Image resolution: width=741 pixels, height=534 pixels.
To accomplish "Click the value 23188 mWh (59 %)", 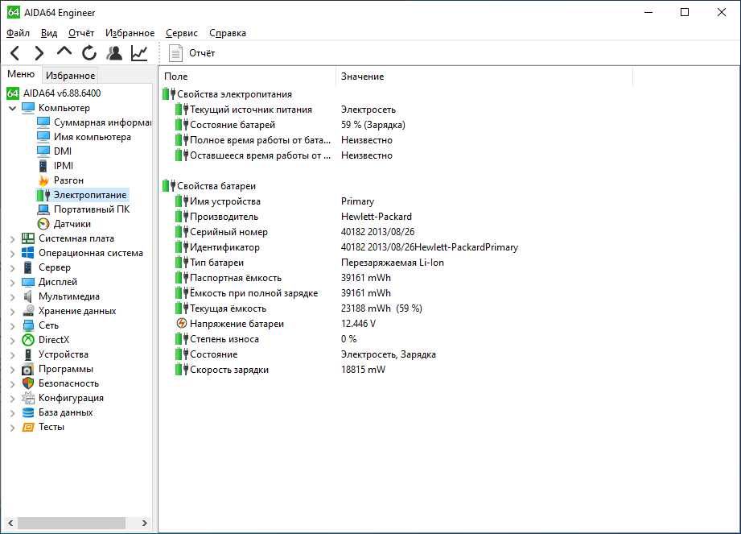I will click(381, 308).
